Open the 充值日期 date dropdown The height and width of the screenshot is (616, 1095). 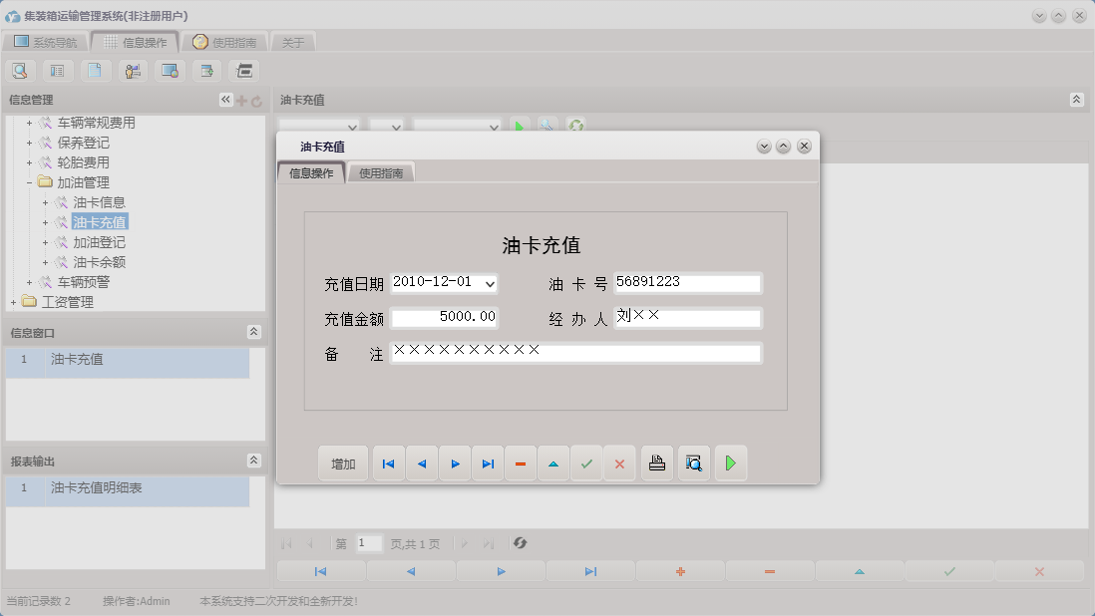pos(488,283)
